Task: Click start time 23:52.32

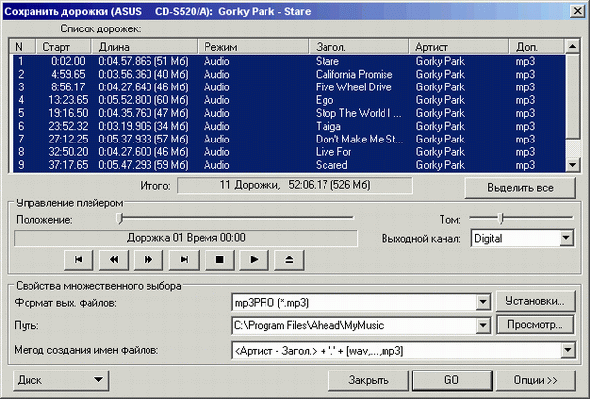Action: tap(68, 126)
